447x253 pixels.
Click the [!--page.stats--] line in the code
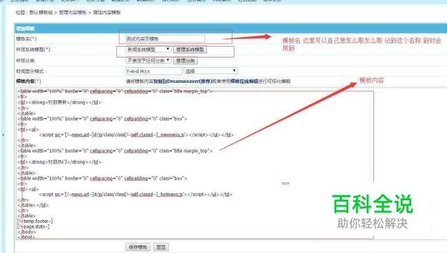[x=34, y=226]
